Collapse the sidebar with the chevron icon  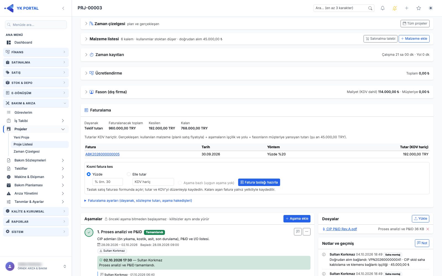tap(63, 8)
